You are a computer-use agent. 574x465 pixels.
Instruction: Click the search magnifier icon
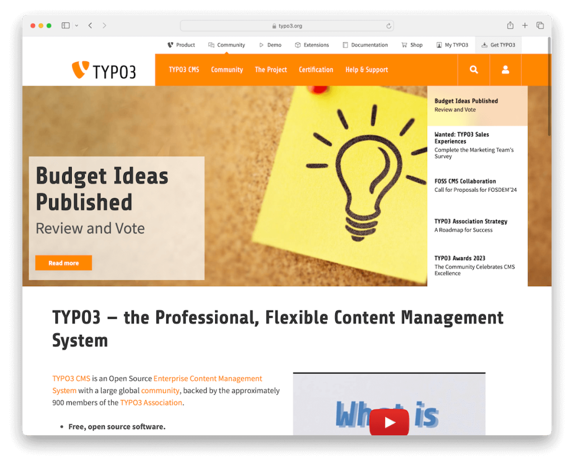coord(474,70)
